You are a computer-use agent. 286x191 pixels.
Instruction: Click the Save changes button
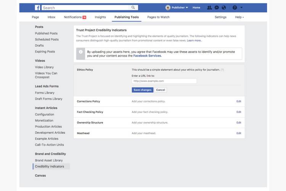tap(143, 90)
